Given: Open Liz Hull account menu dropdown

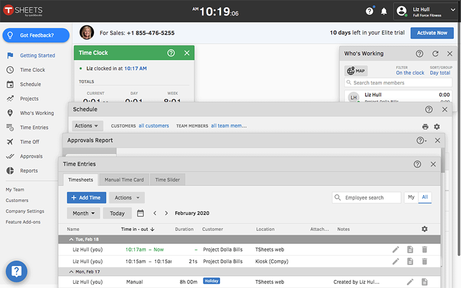Looking at the screenshot, I should click(x=425, y=12).
